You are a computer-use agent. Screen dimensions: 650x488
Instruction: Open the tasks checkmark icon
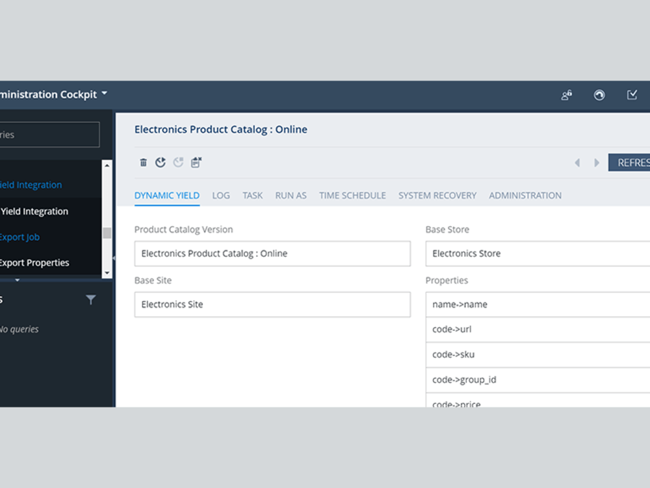click(632, 94)
